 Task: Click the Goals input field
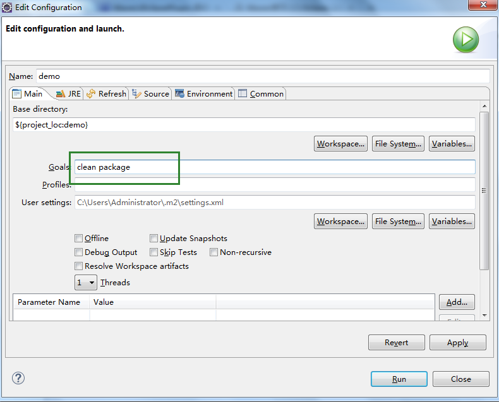pyautogui.click(x=275, y=167)
